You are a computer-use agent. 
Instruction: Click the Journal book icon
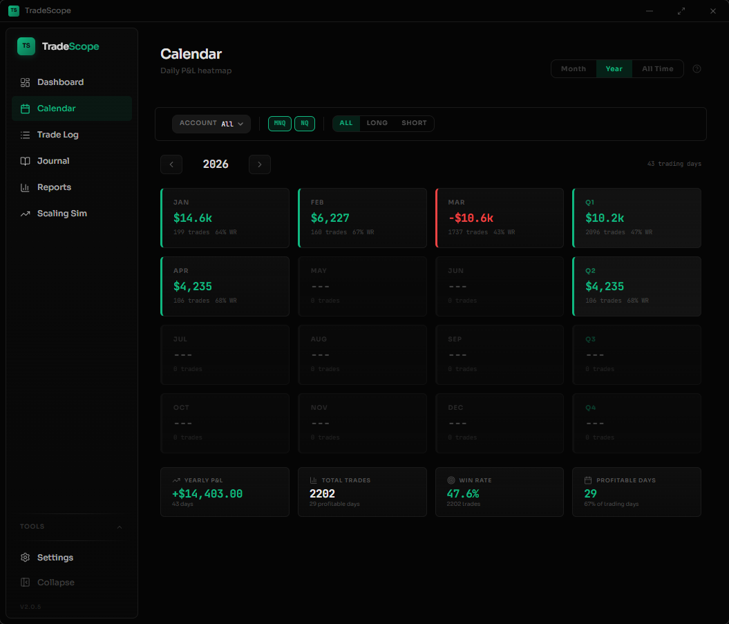click(26, 161)
